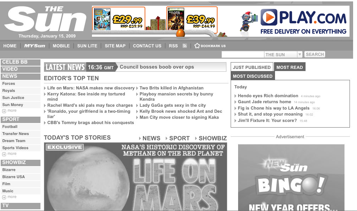This screenshot has width=357, height=211.
Task: Open Bizarre sidebar link
Action: point(21,170)
